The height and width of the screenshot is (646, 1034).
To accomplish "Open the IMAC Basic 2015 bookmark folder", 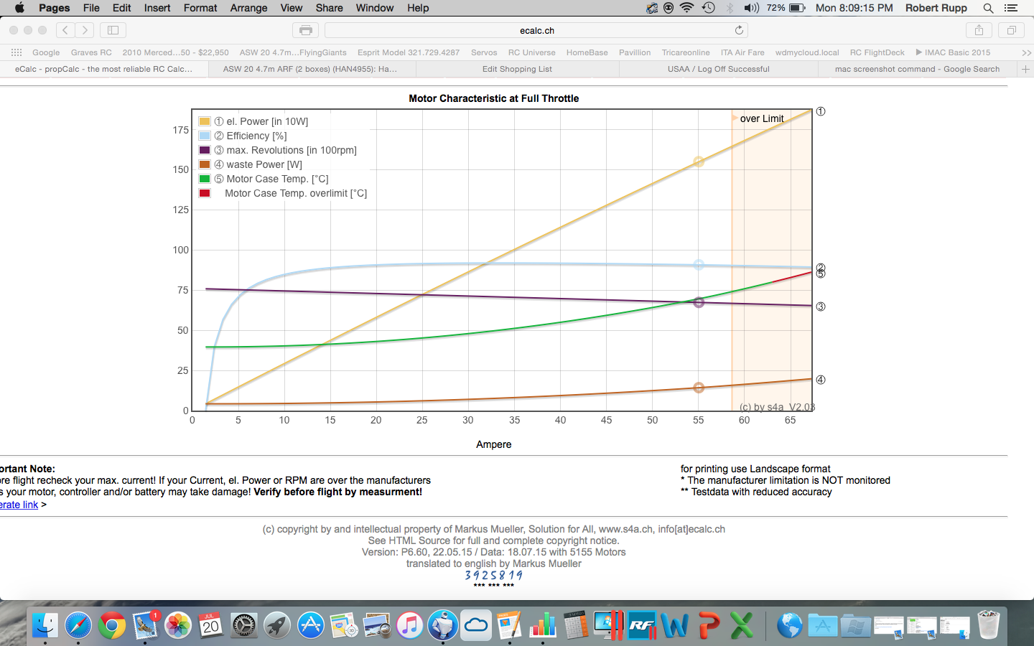I will [x=953, y=52].
